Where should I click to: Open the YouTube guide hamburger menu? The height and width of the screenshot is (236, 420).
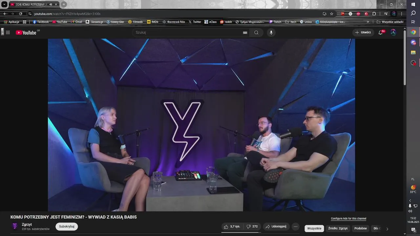point(8,32)
